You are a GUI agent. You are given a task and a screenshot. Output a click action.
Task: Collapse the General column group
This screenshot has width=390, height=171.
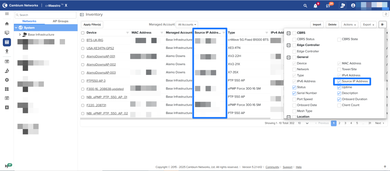(288, 57)
